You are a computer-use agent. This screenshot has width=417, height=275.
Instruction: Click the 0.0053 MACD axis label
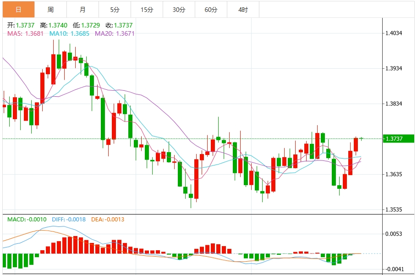click(394, 234)
